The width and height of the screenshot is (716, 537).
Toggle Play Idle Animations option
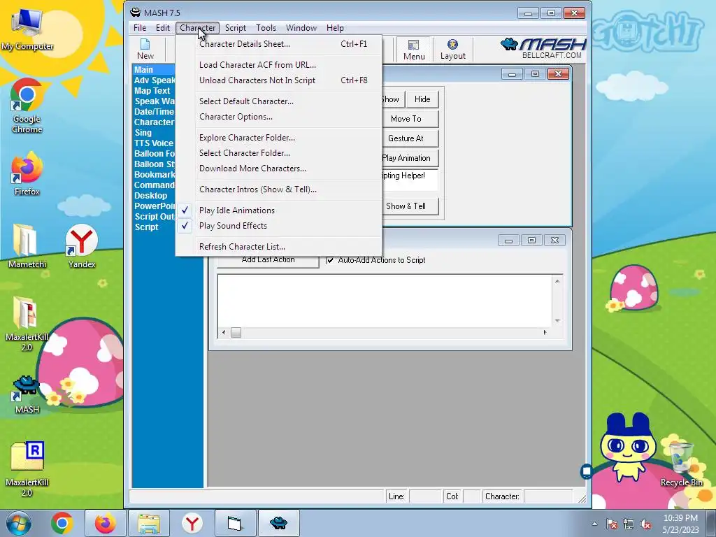point(278,210)
